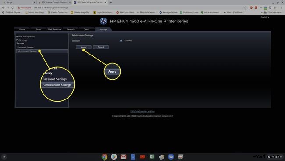Select Administrator Settings in the sidebar
This screenshot has width=285, height=161.
point(42,51)
